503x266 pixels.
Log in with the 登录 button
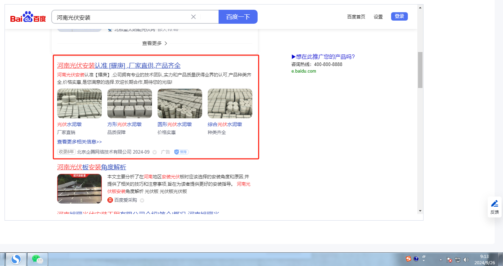(399, 16)
